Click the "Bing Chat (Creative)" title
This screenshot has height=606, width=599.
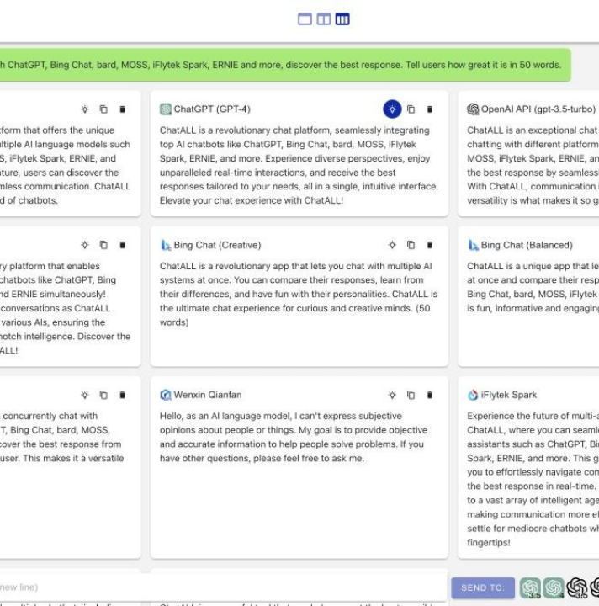click(x=217, y=245)
